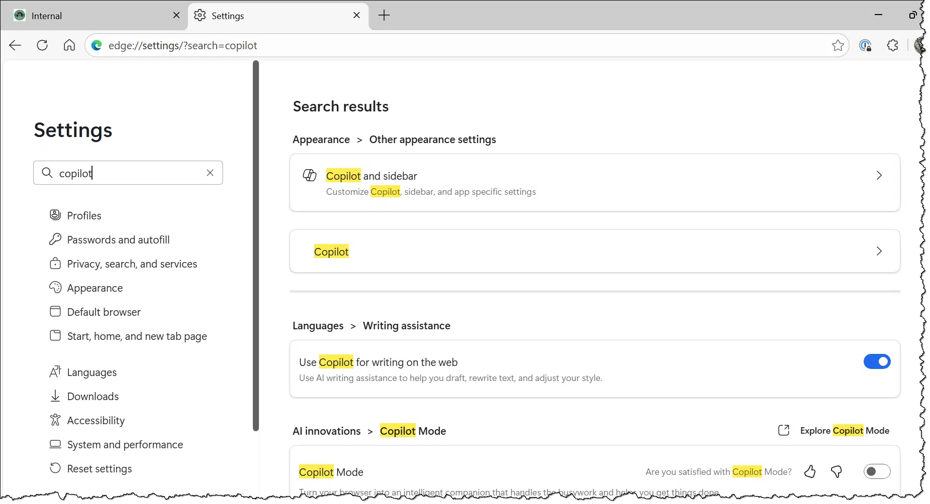This screenshot has height=504, width=930.
Task: Click the refresh page icon
Action: tap(42, 46)
